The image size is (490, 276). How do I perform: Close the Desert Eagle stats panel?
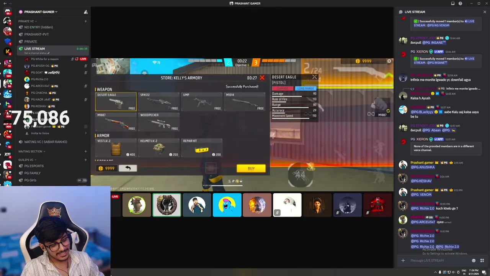[x=315, y=77]
